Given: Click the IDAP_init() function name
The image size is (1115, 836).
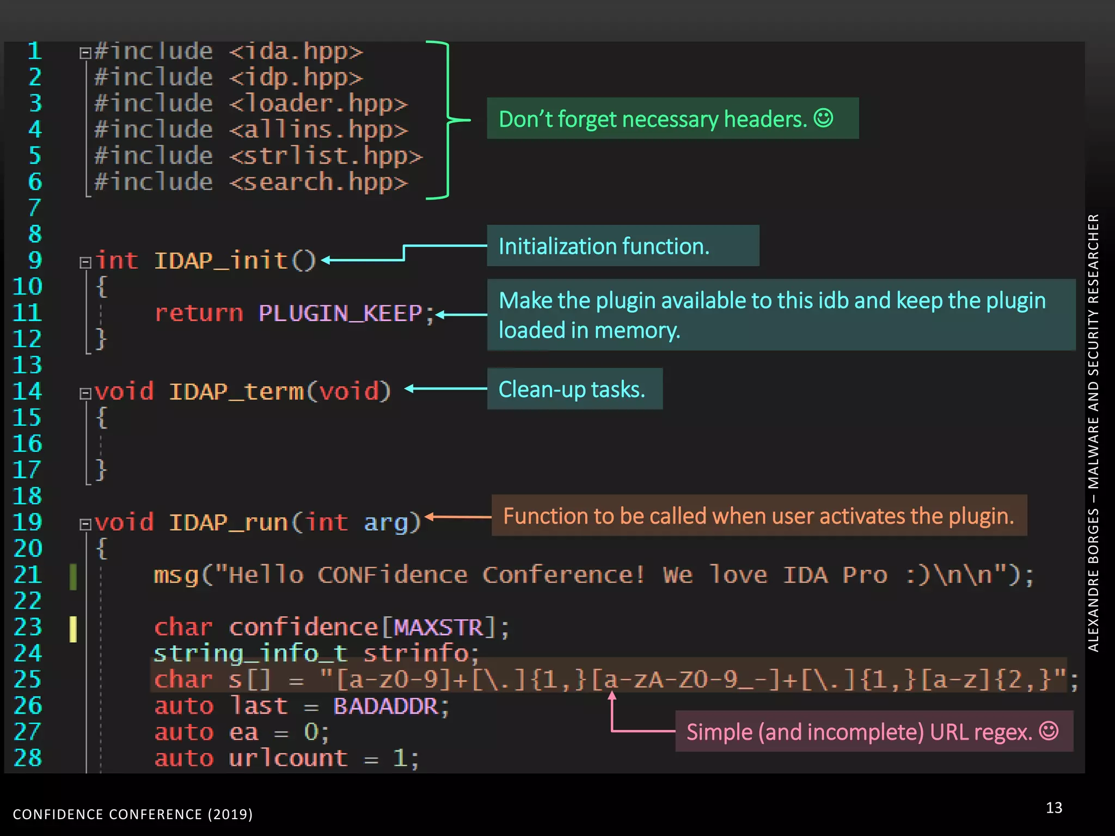Looking at the screenshot, I should tap(235, 261).
